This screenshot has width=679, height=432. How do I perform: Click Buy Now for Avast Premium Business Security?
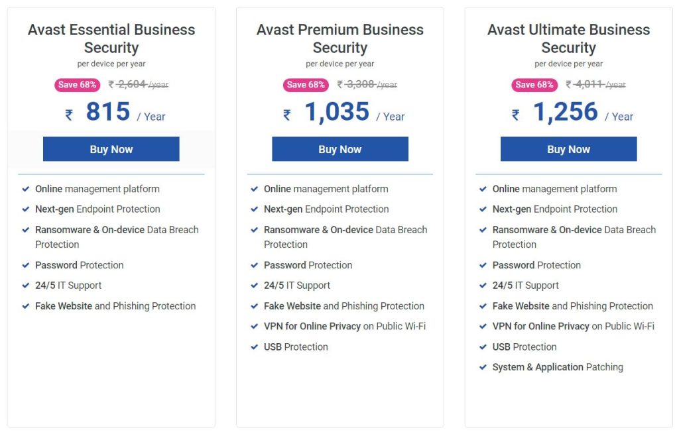point(339,149)
